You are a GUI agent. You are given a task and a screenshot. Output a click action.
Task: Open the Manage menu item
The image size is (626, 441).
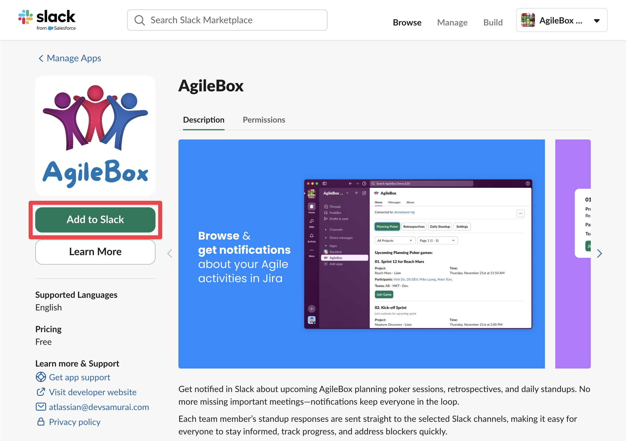452,22
